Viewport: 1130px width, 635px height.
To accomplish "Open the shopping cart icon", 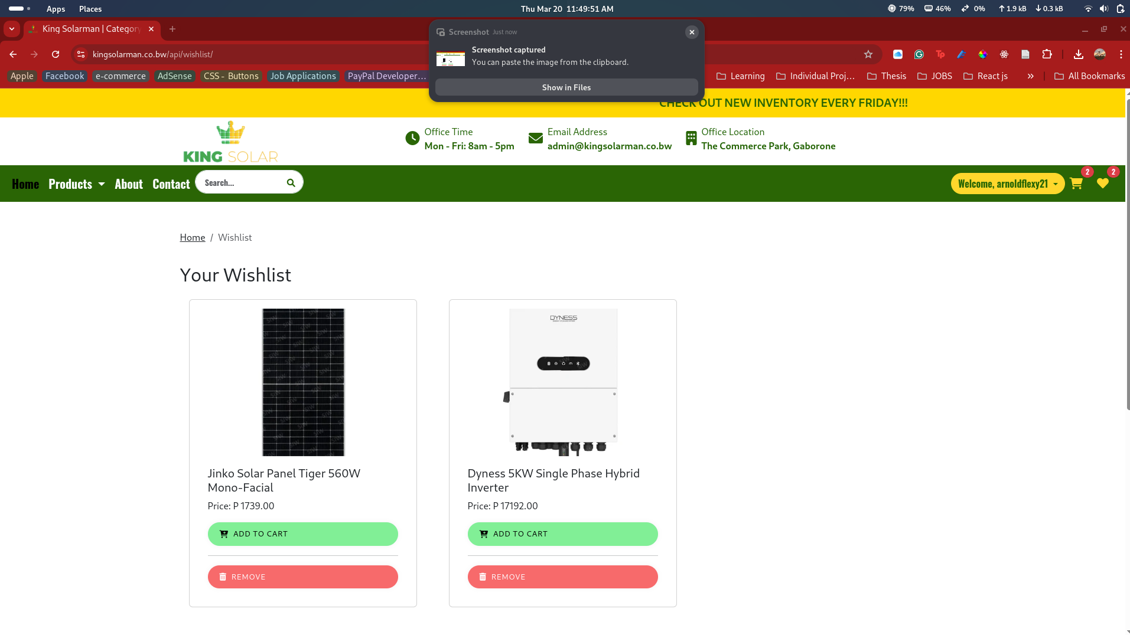I will pos(1076,184).
